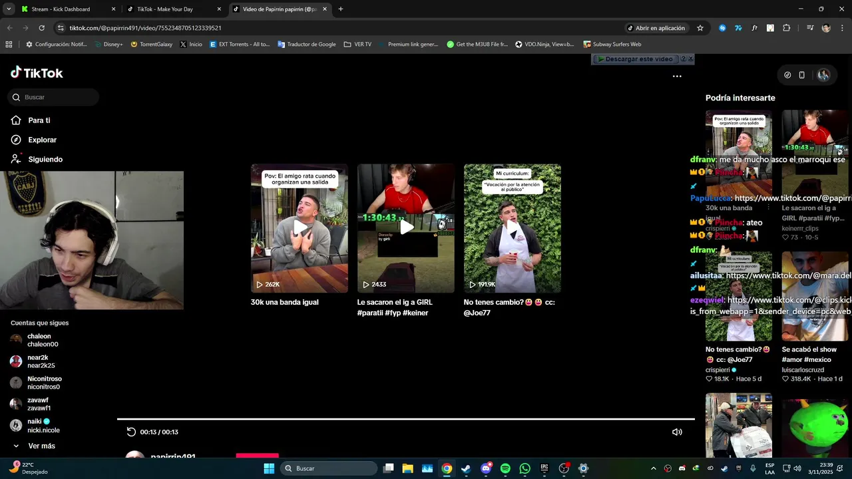Click luiscarloscruzd author name
This screenshot has width=852, height=479.
point(803,370)
